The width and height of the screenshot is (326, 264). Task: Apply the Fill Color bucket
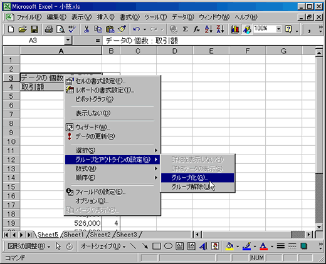229,246
